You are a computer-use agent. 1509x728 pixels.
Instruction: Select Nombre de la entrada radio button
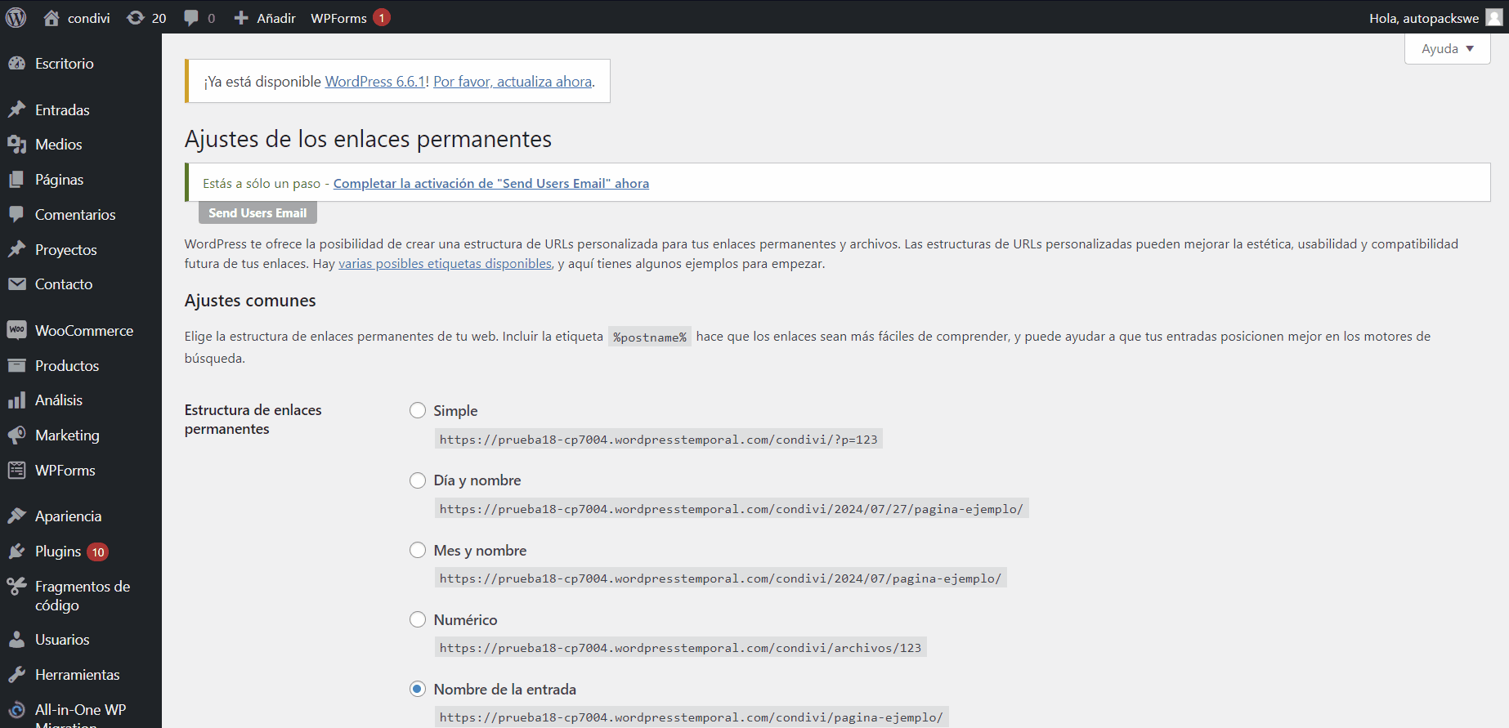418,689
